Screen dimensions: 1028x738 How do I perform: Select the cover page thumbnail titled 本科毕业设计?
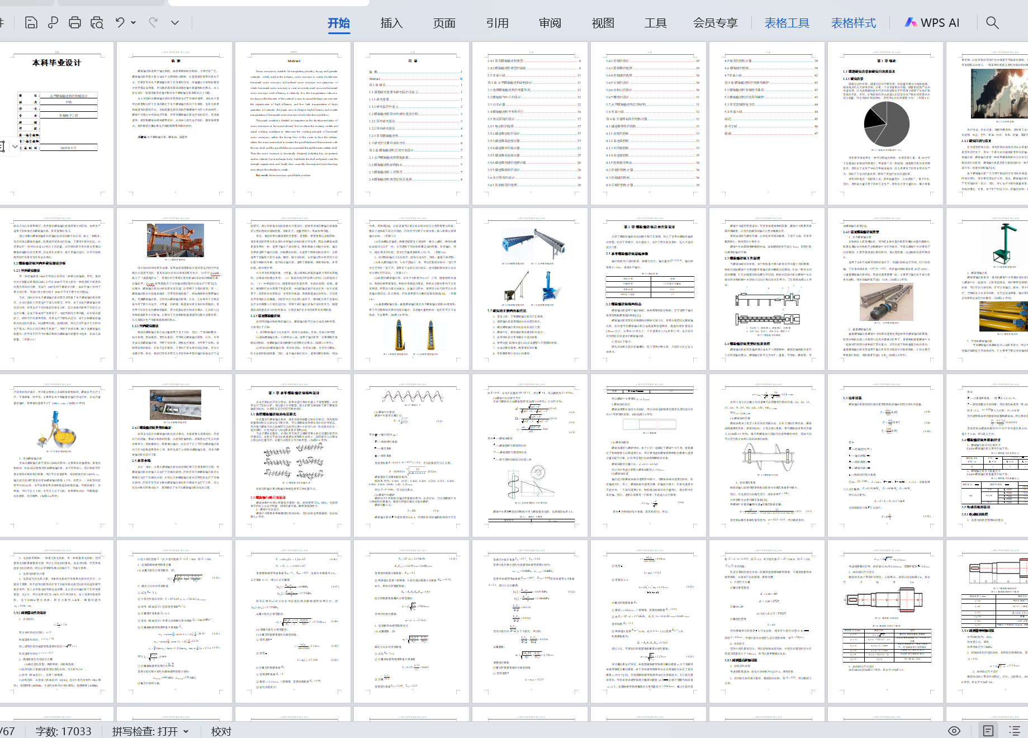coord(56,123)
